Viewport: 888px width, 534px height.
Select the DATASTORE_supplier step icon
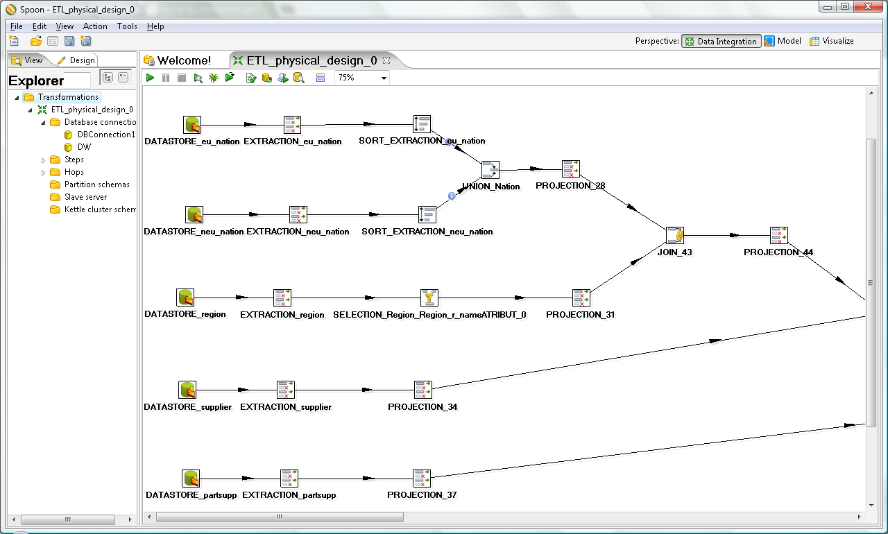(x=187, y=390)
